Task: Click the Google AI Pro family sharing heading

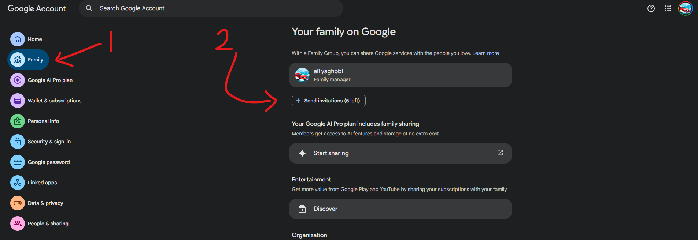Action: click(355, 124)
